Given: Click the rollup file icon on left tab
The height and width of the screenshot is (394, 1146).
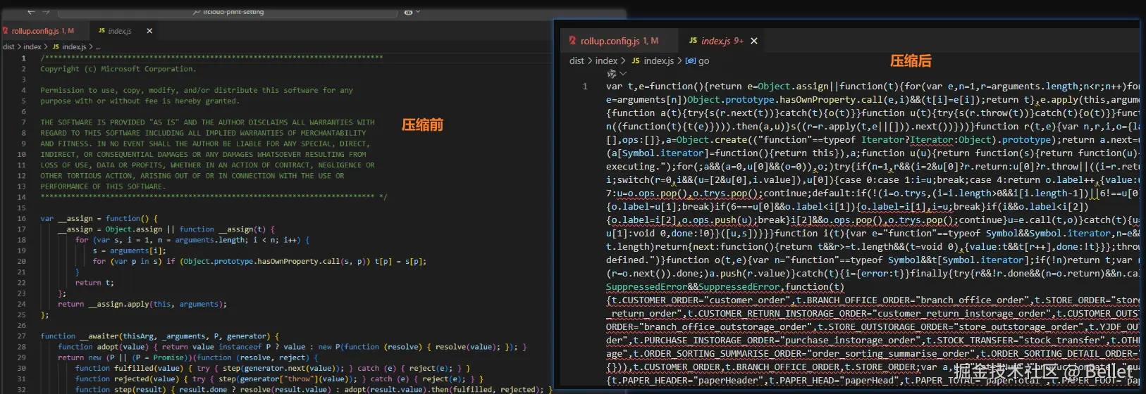Looking at the screenshot, I should (6, 31).
